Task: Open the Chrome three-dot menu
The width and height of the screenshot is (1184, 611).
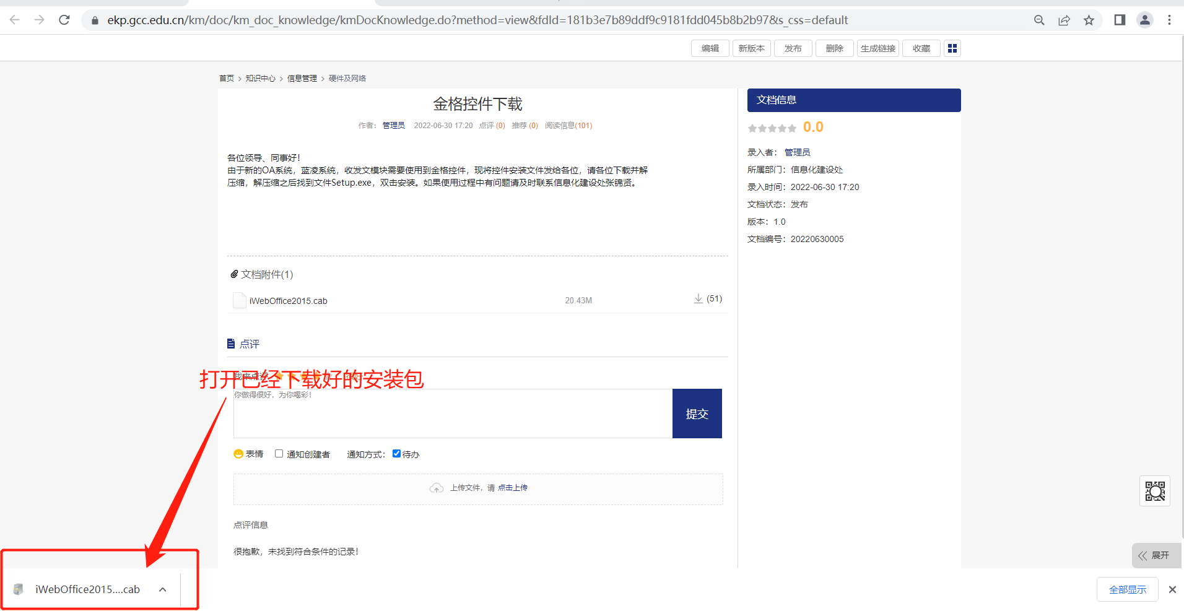Action: 1169,20
